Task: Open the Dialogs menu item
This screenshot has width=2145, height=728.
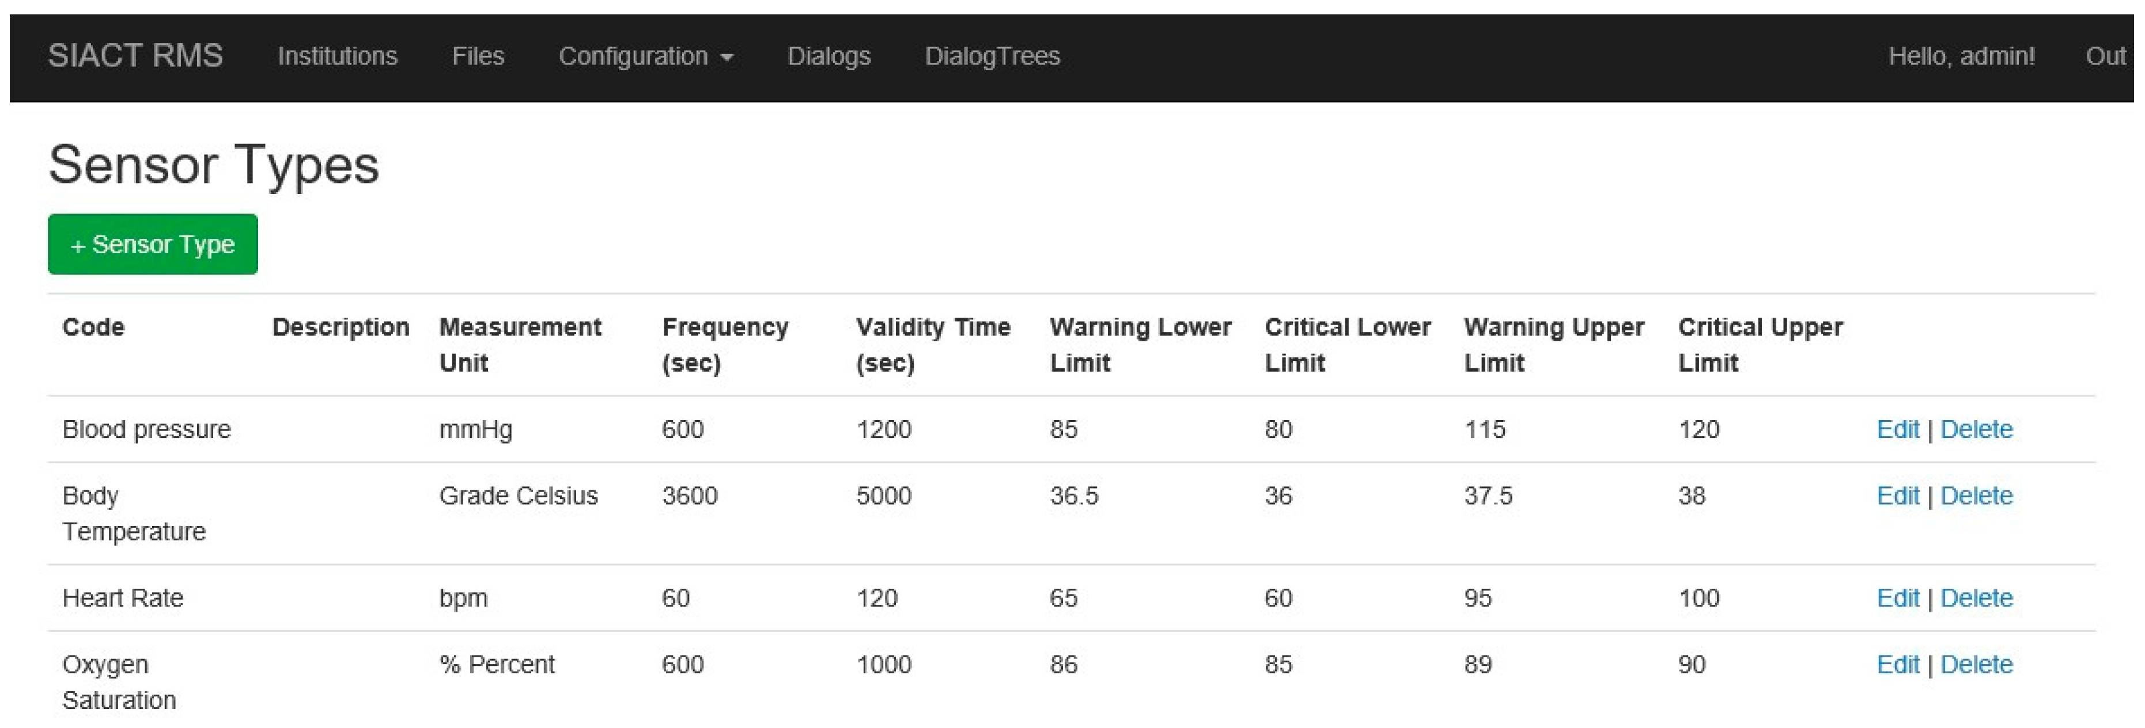Action: [829, 56]
